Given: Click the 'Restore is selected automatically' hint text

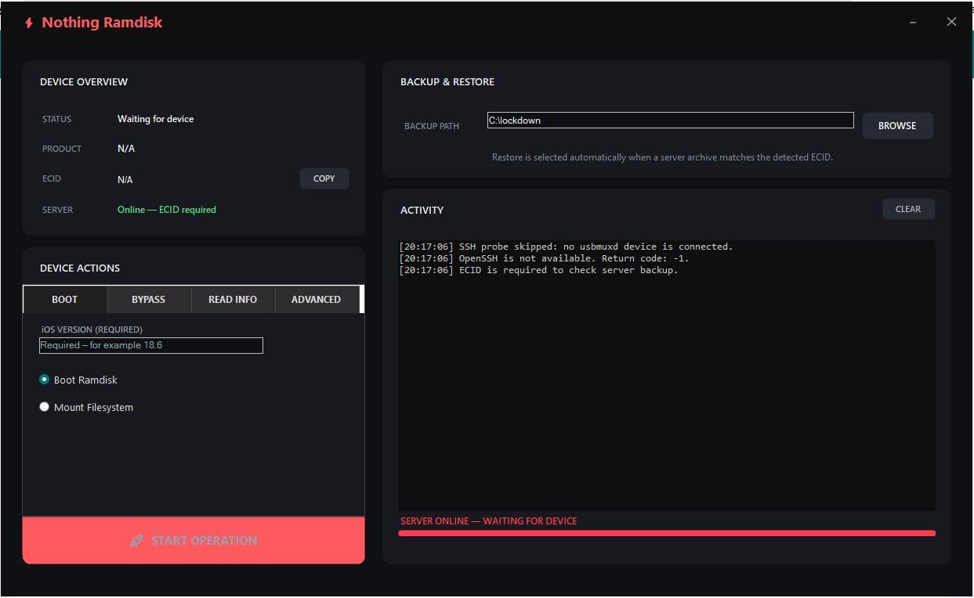Looking at the screenshot, I should coord(662,157).
